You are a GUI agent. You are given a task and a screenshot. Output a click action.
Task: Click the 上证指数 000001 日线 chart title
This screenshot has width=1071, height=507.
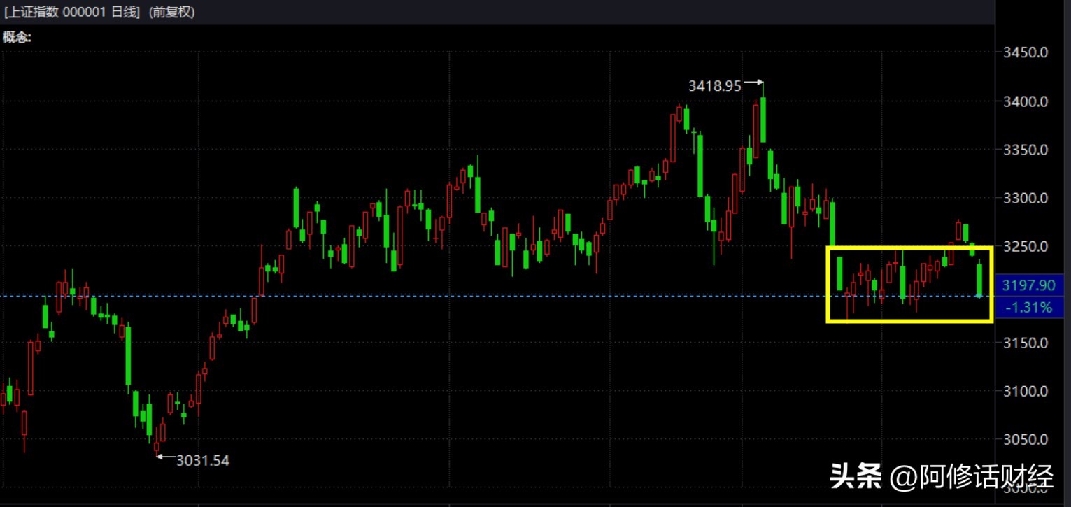point(72,12)
